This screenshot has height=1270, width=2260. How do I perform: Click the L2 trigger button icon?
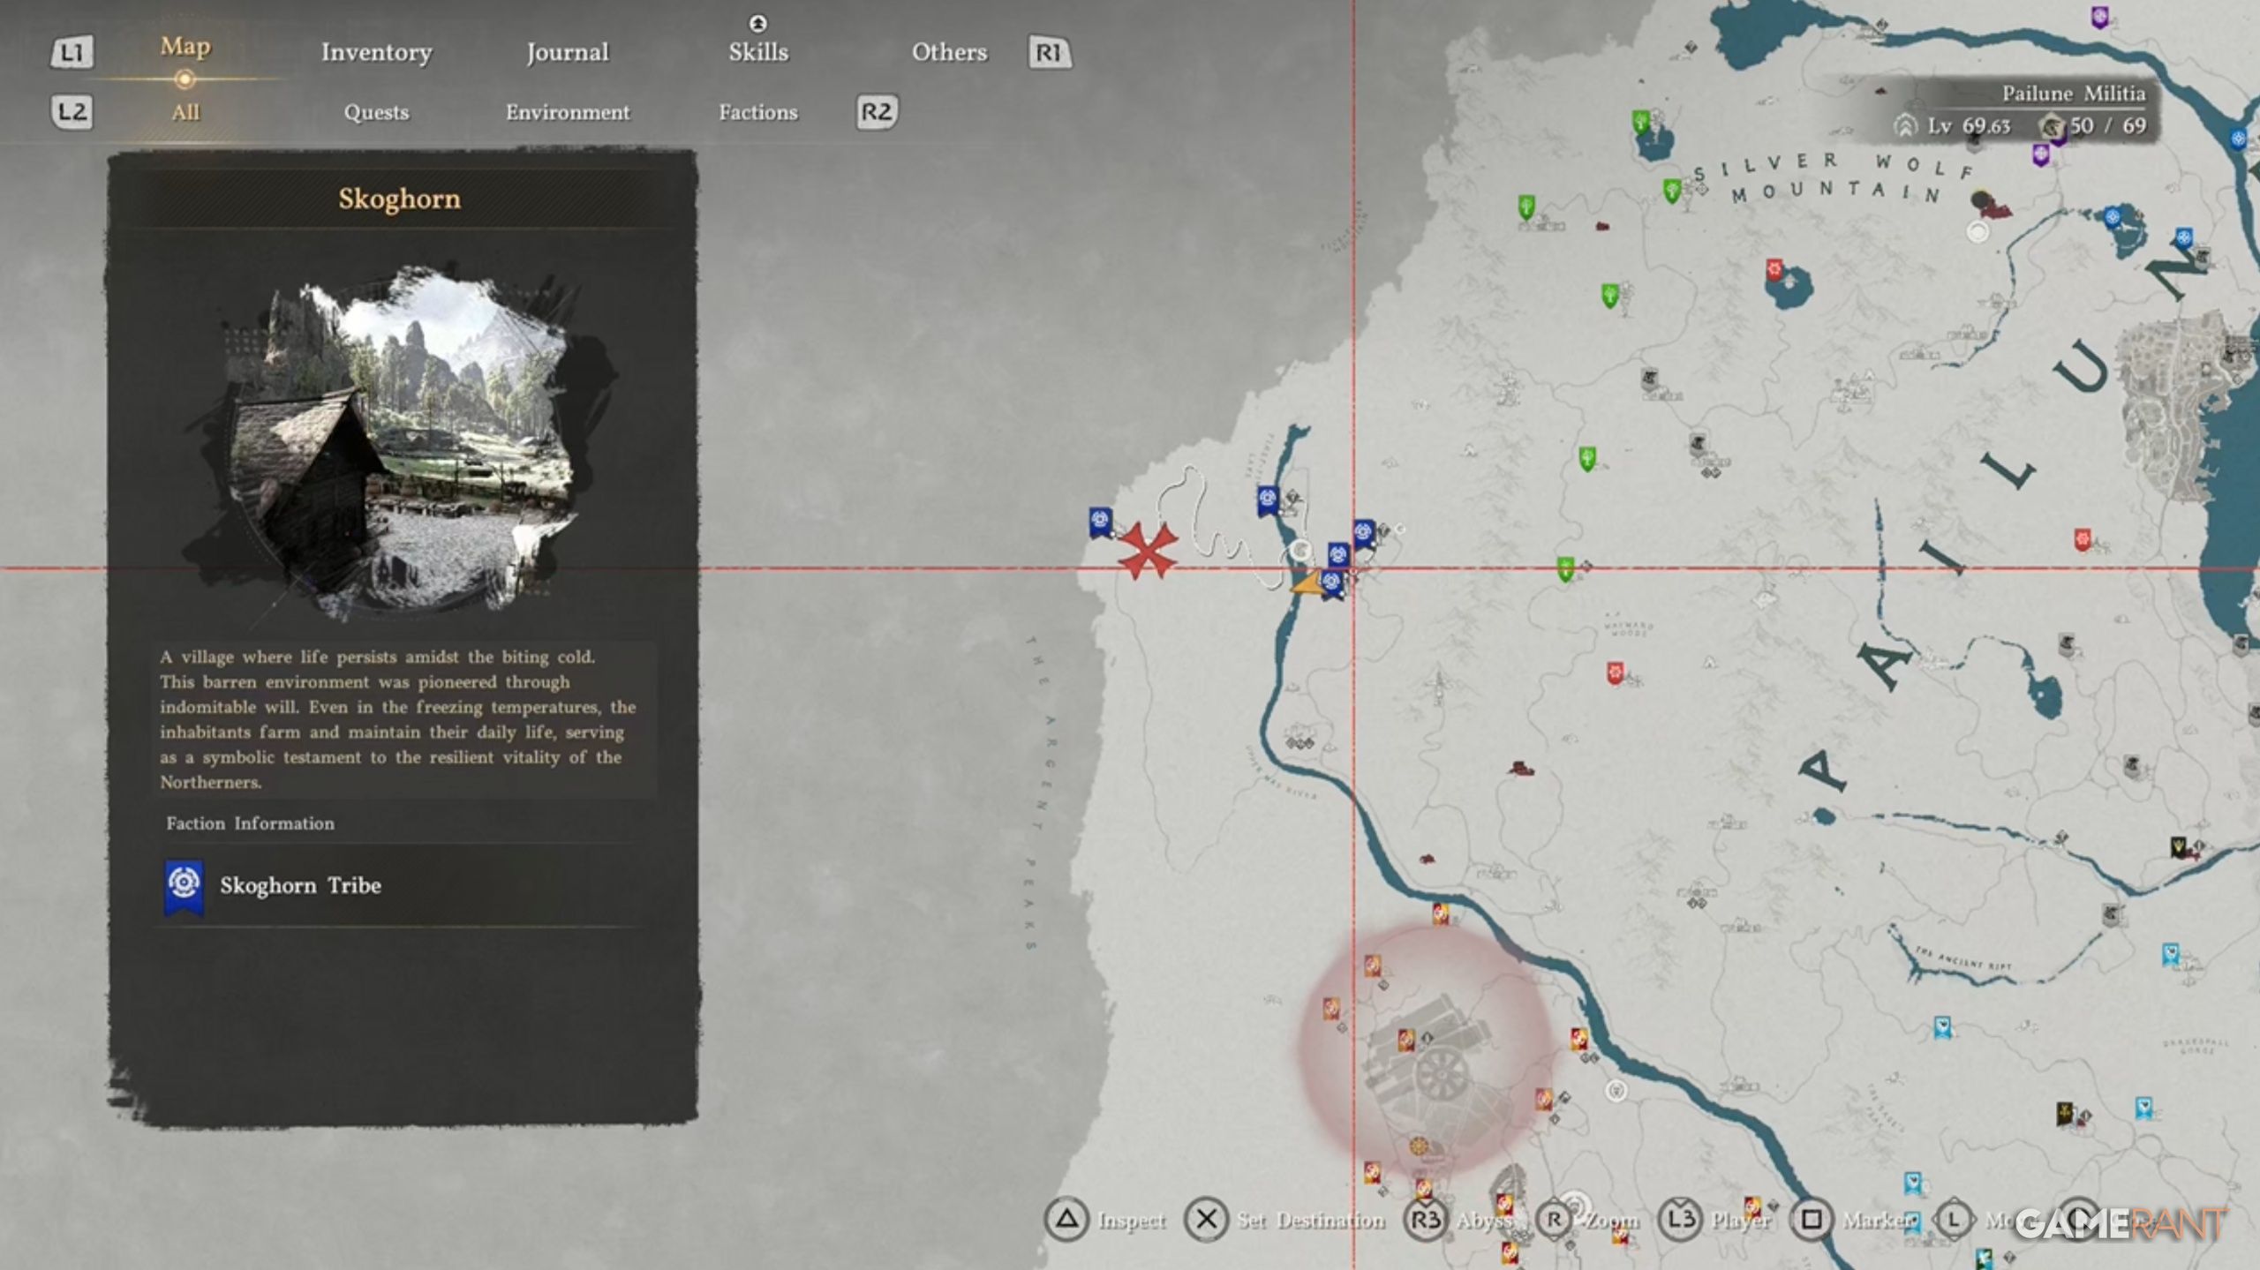[x=72, y=112]
